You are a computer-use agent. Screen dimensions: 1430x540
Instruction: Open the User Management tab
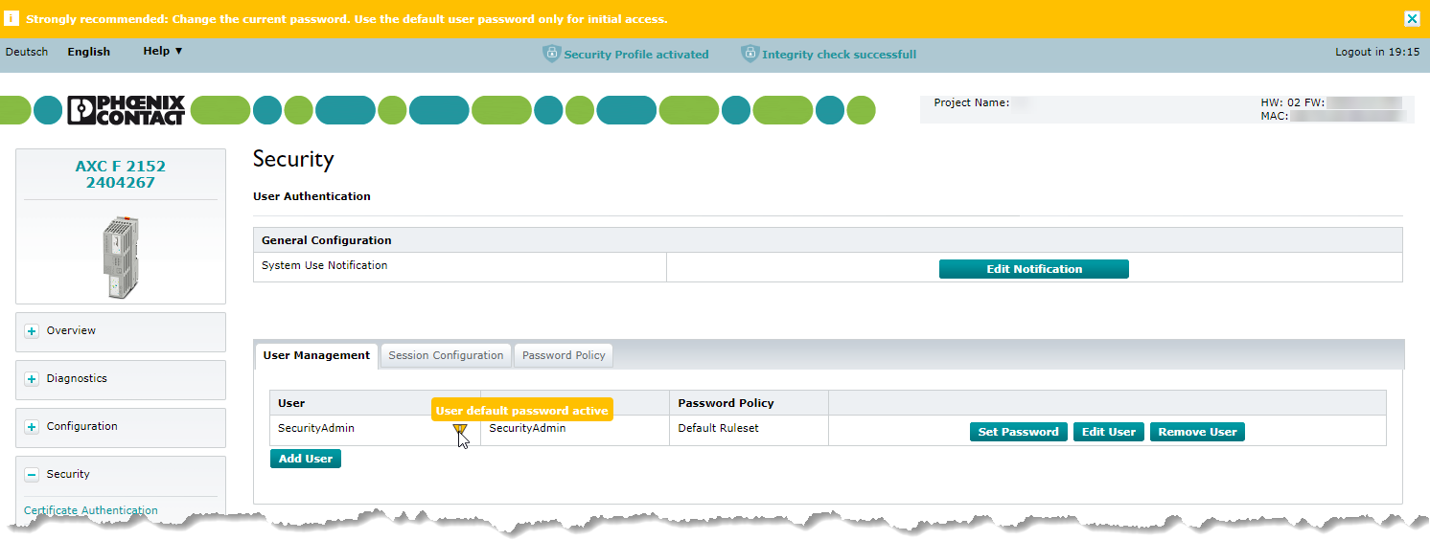click(316, 355)
